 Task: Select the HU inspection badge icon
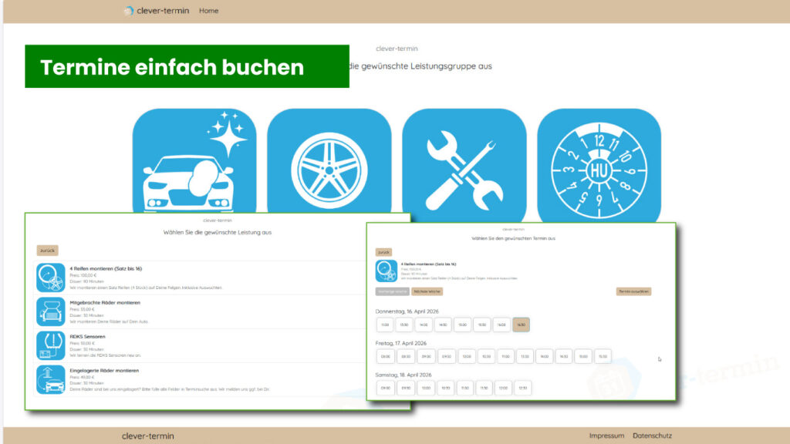coord(600,162)
